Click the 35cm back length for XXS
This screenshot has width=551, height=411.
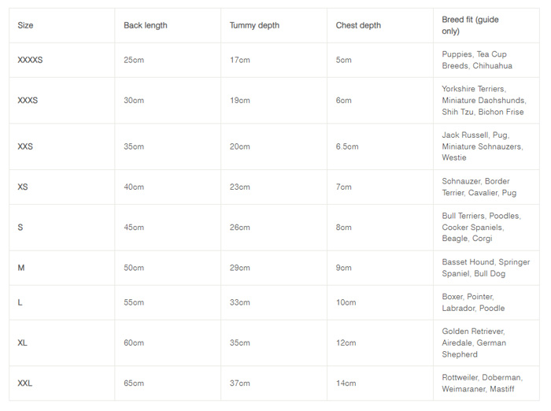click(x=134, y=146)
